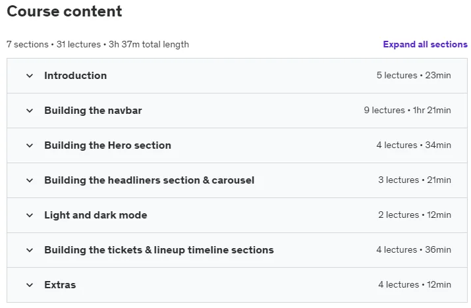Click chevron beside headliners section & carousel
The height and width of the screenshot is (308, 471).
(30, 180)
